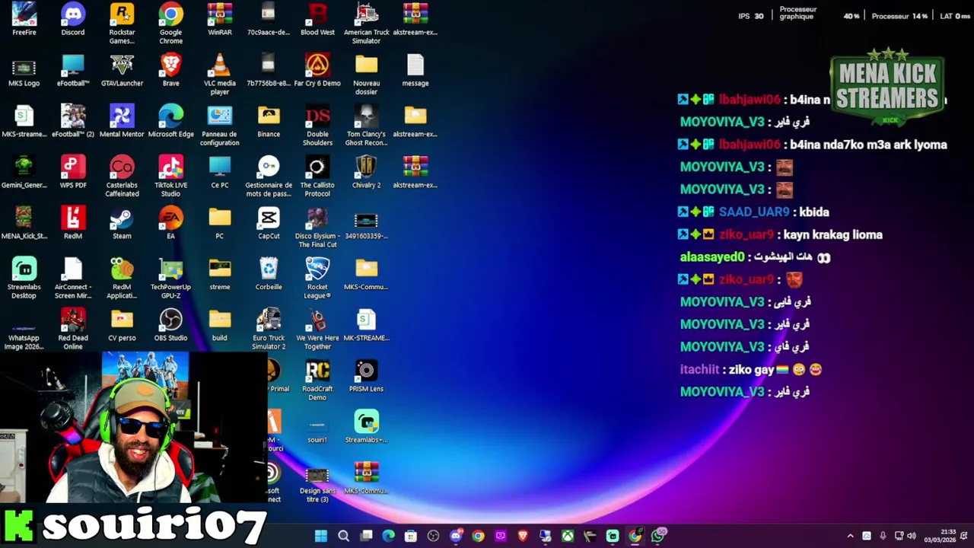Open the volume control in system tray
The height and width of the screenshot is (548, 974).
coord(912,536)
